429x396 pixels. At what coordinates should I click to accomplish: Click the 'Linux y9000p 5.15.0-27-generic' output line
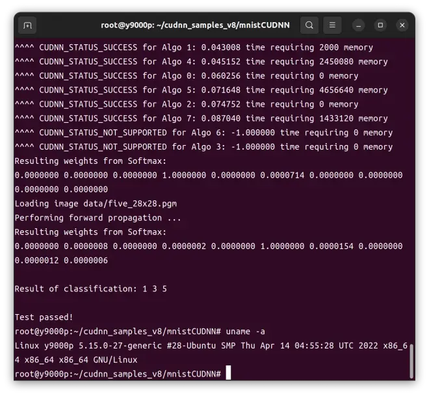211,346
